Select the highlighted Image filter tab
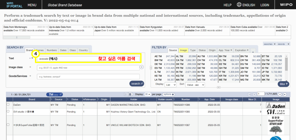The width and height of the screenshot is (296, 140). tap(183, 50)
